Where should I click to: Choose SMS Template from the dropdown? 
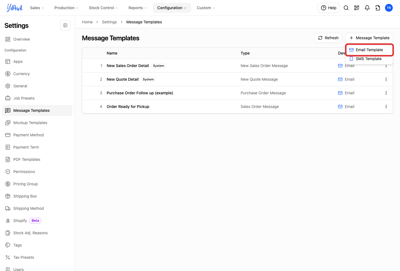(x=369, y=59)
